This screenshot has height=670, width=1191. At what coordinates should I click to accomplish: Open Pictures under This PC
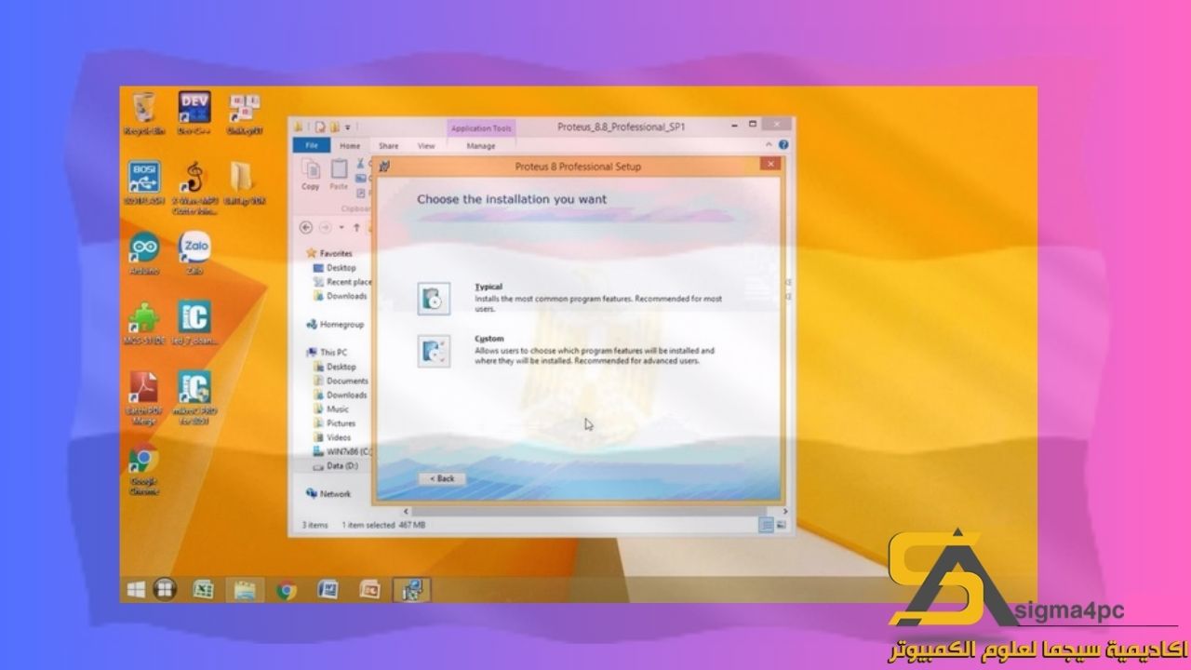[335, 422]
